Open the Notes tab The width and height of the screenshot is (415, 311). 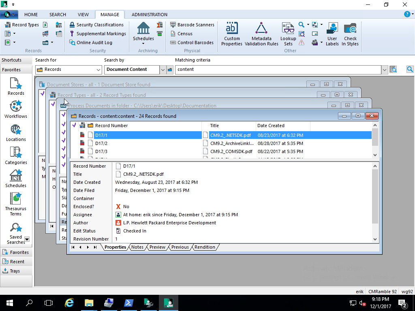(x=137, y=247)
